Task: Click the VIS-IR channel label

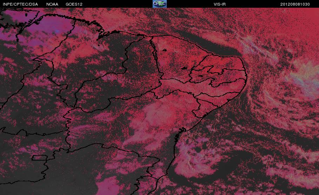Action: tap(220, 4)
